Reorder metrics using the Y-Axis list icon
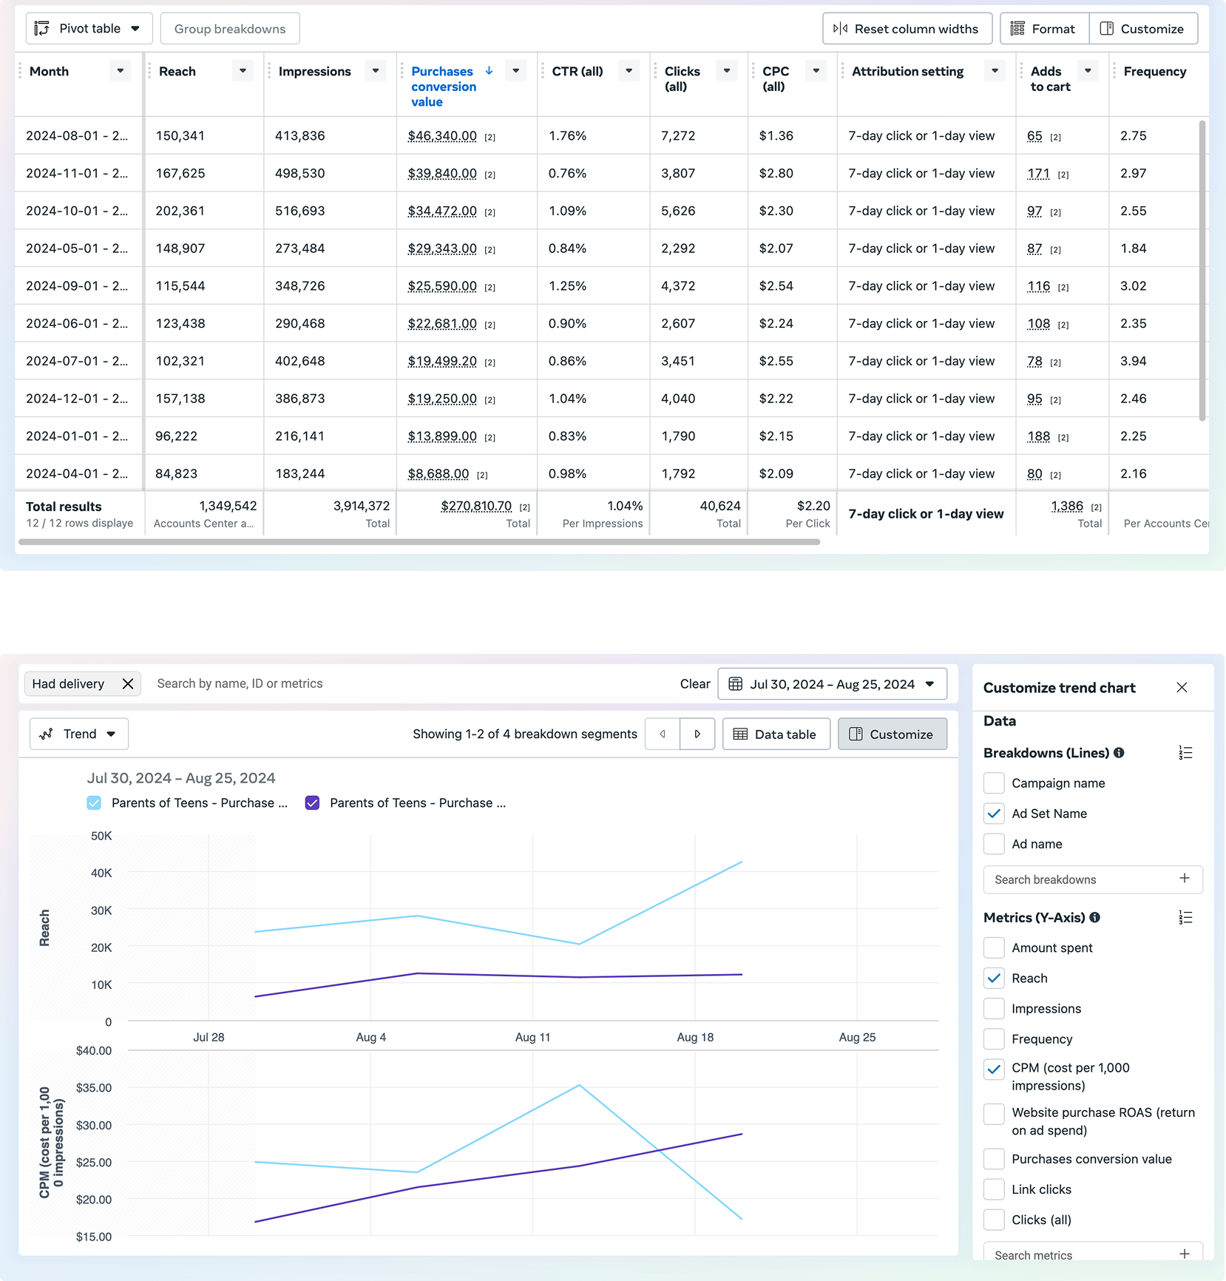1226x1281 pixels. pyautogui.click(x=1185, y=918)
